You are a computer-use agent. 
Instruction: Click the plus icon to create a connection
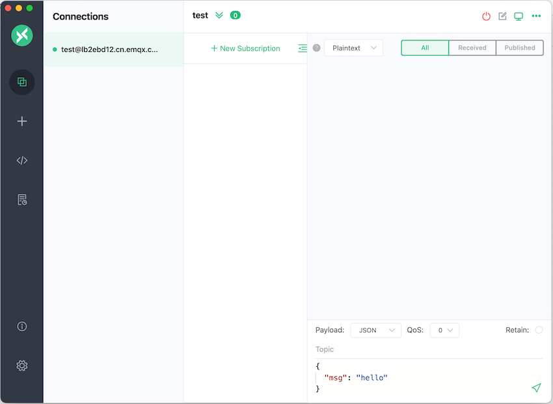22,121
